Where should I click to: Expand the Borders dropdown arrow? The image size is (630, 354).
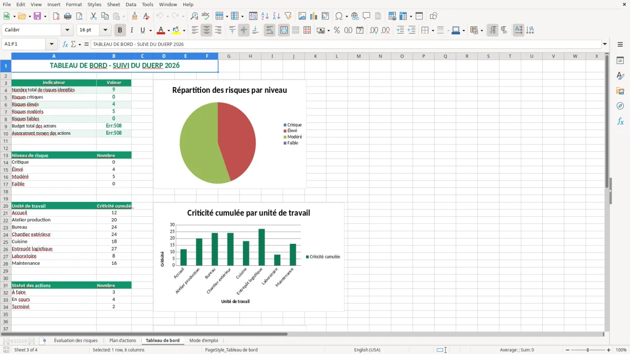[432, 30]
